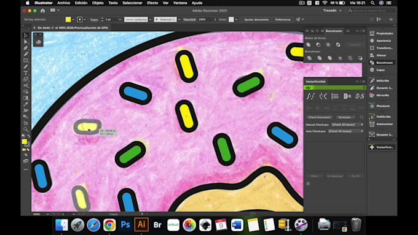Click the stroke swatch in control bar
Screen dimensions: 418x235
[x=80, y=20]
